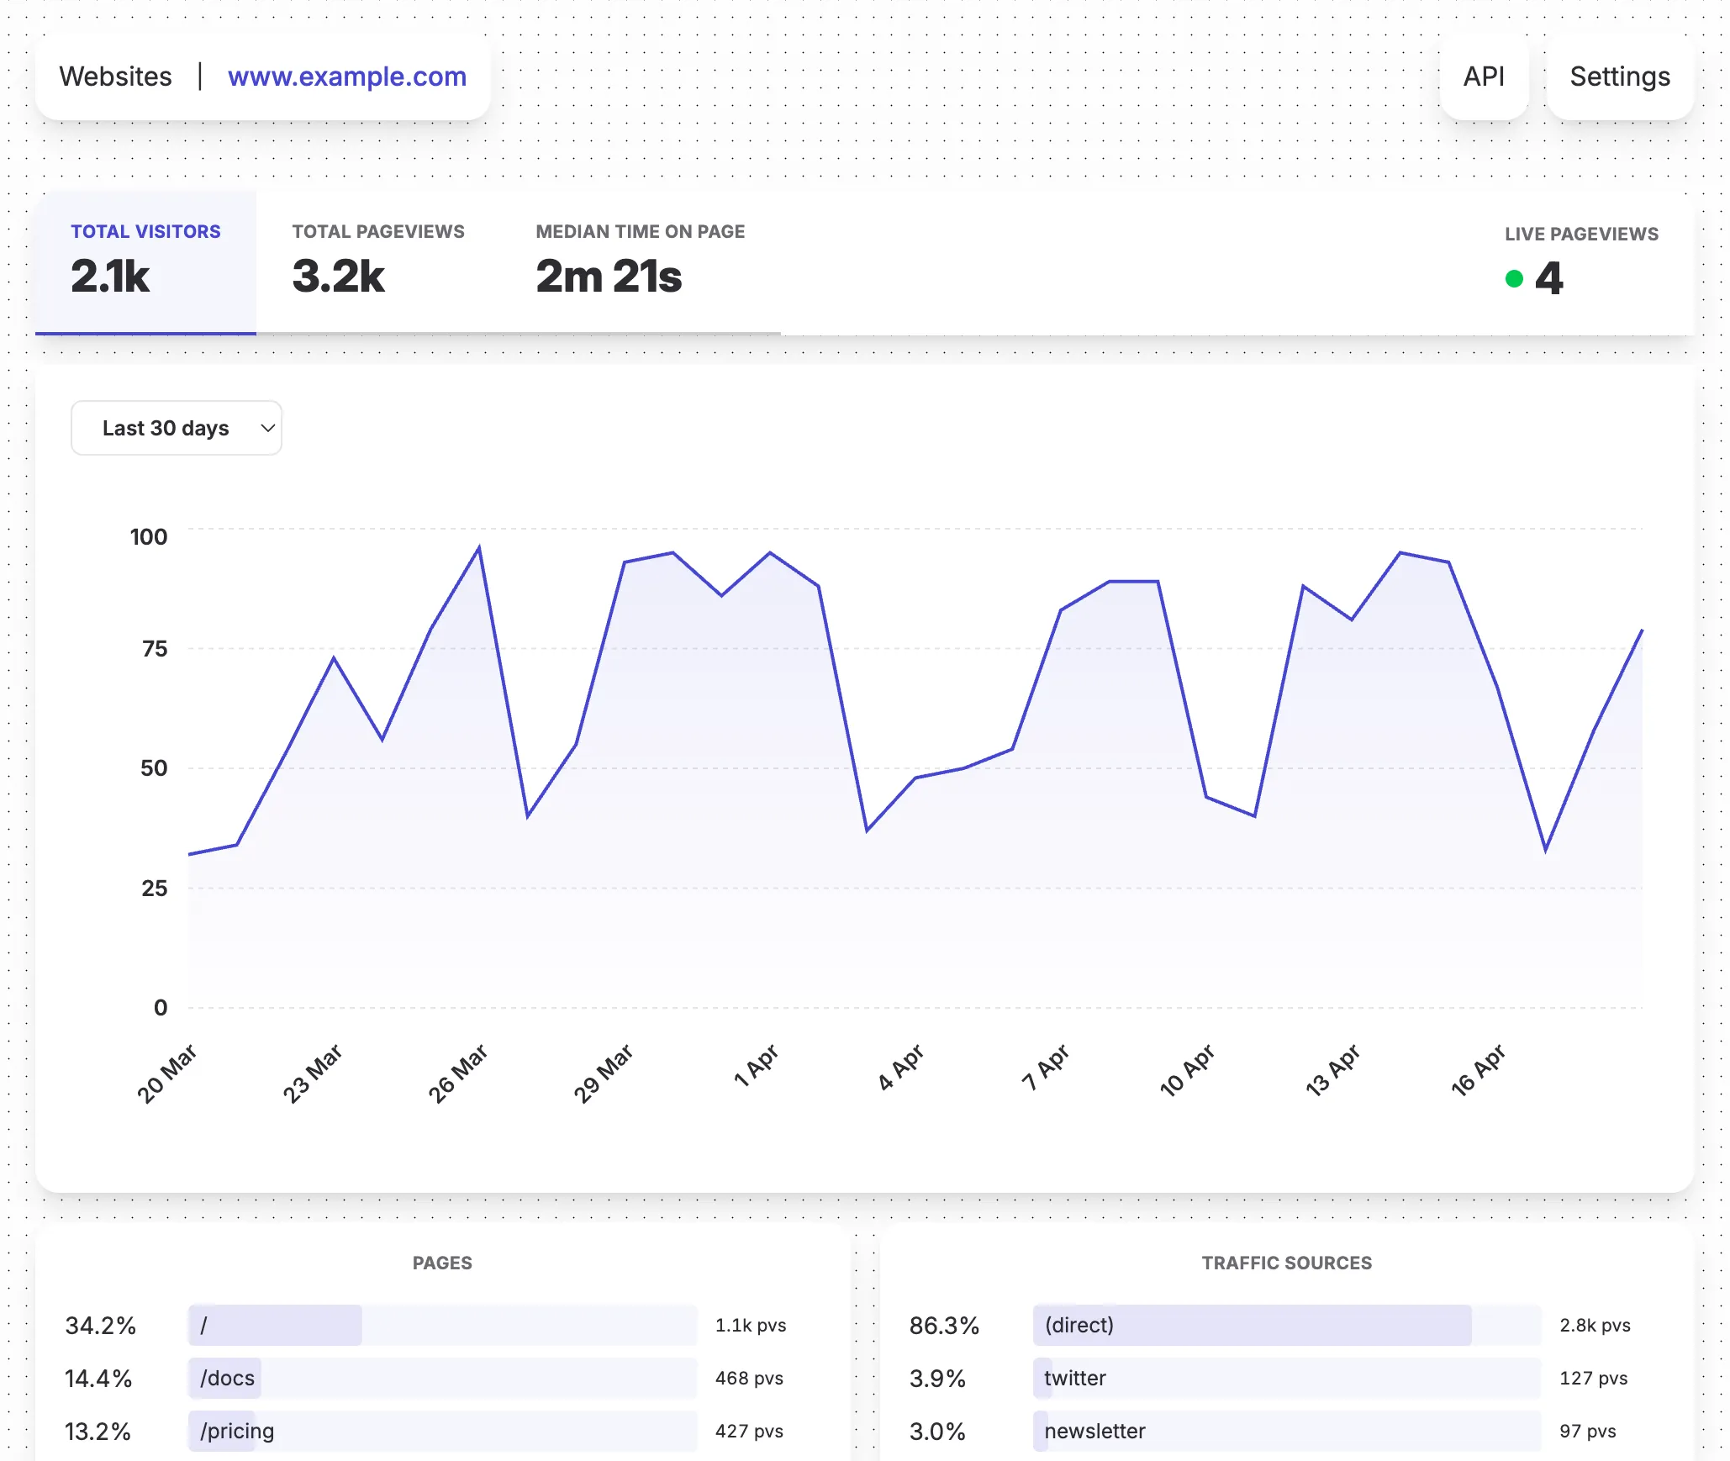Switch to the Total Pageviews tab

[377, 261]
